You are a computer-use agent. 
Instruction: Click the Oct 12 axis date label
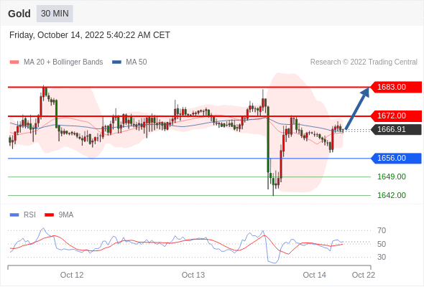pyautogui.click(x=72, y=275)
